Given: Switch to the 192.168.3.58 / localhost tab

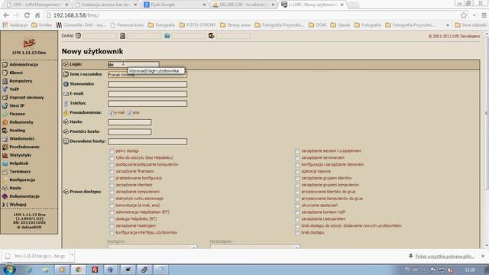Looking at the screenshot, I should 243,5.
